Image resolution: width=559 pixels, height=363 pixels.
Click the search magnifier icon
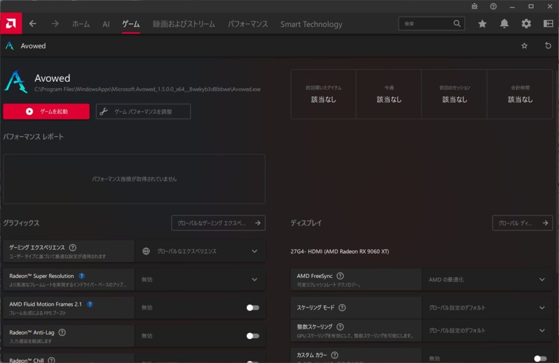tap(457, 23)
